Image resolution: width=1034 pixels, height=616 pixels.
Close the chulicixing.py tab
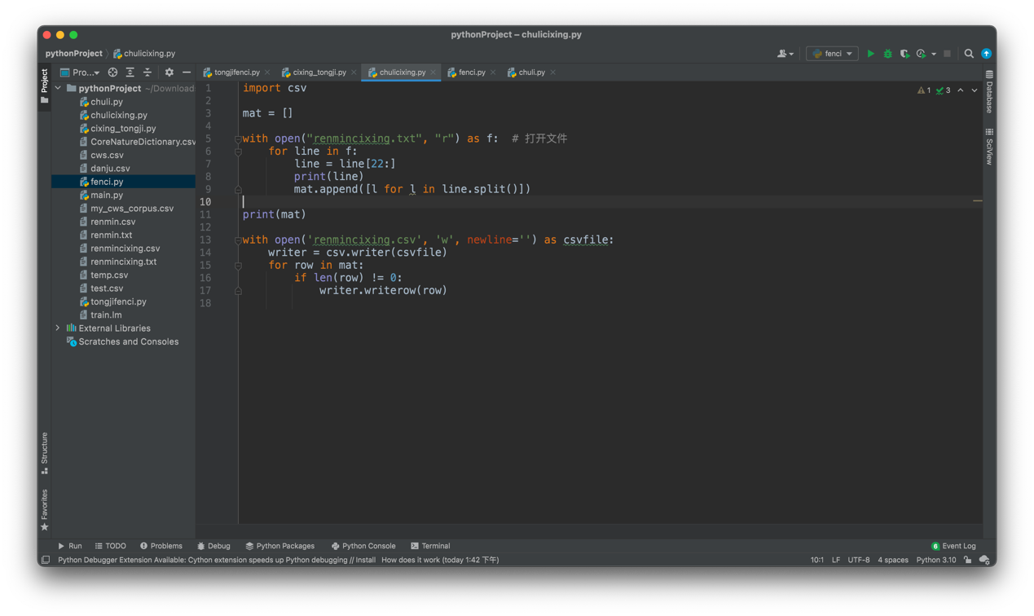pyautogui.click(x=433, y=73)
